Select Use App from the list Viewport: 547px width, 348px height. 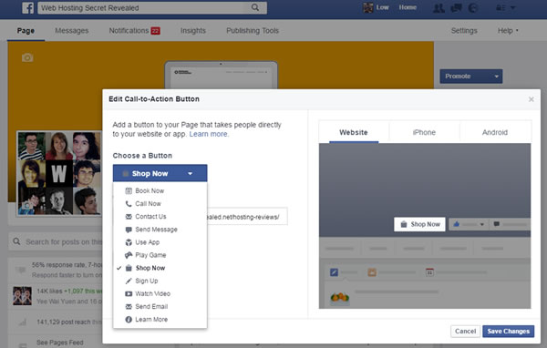[x=160, y=242]
